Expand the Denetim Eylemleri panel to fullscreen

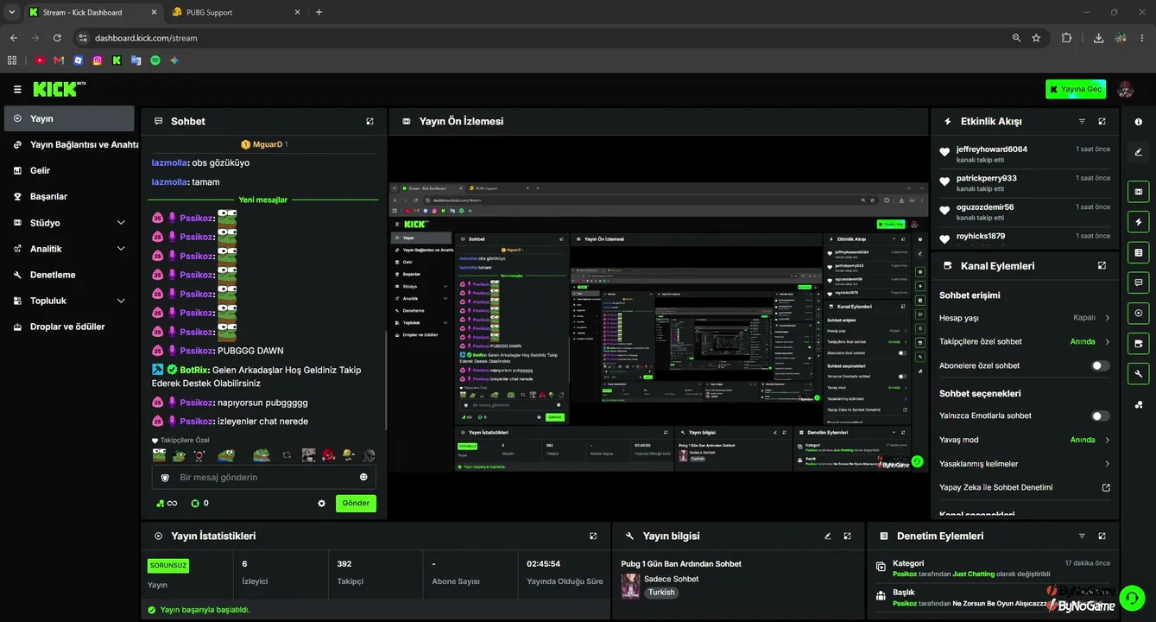(x=1102, y=536)
